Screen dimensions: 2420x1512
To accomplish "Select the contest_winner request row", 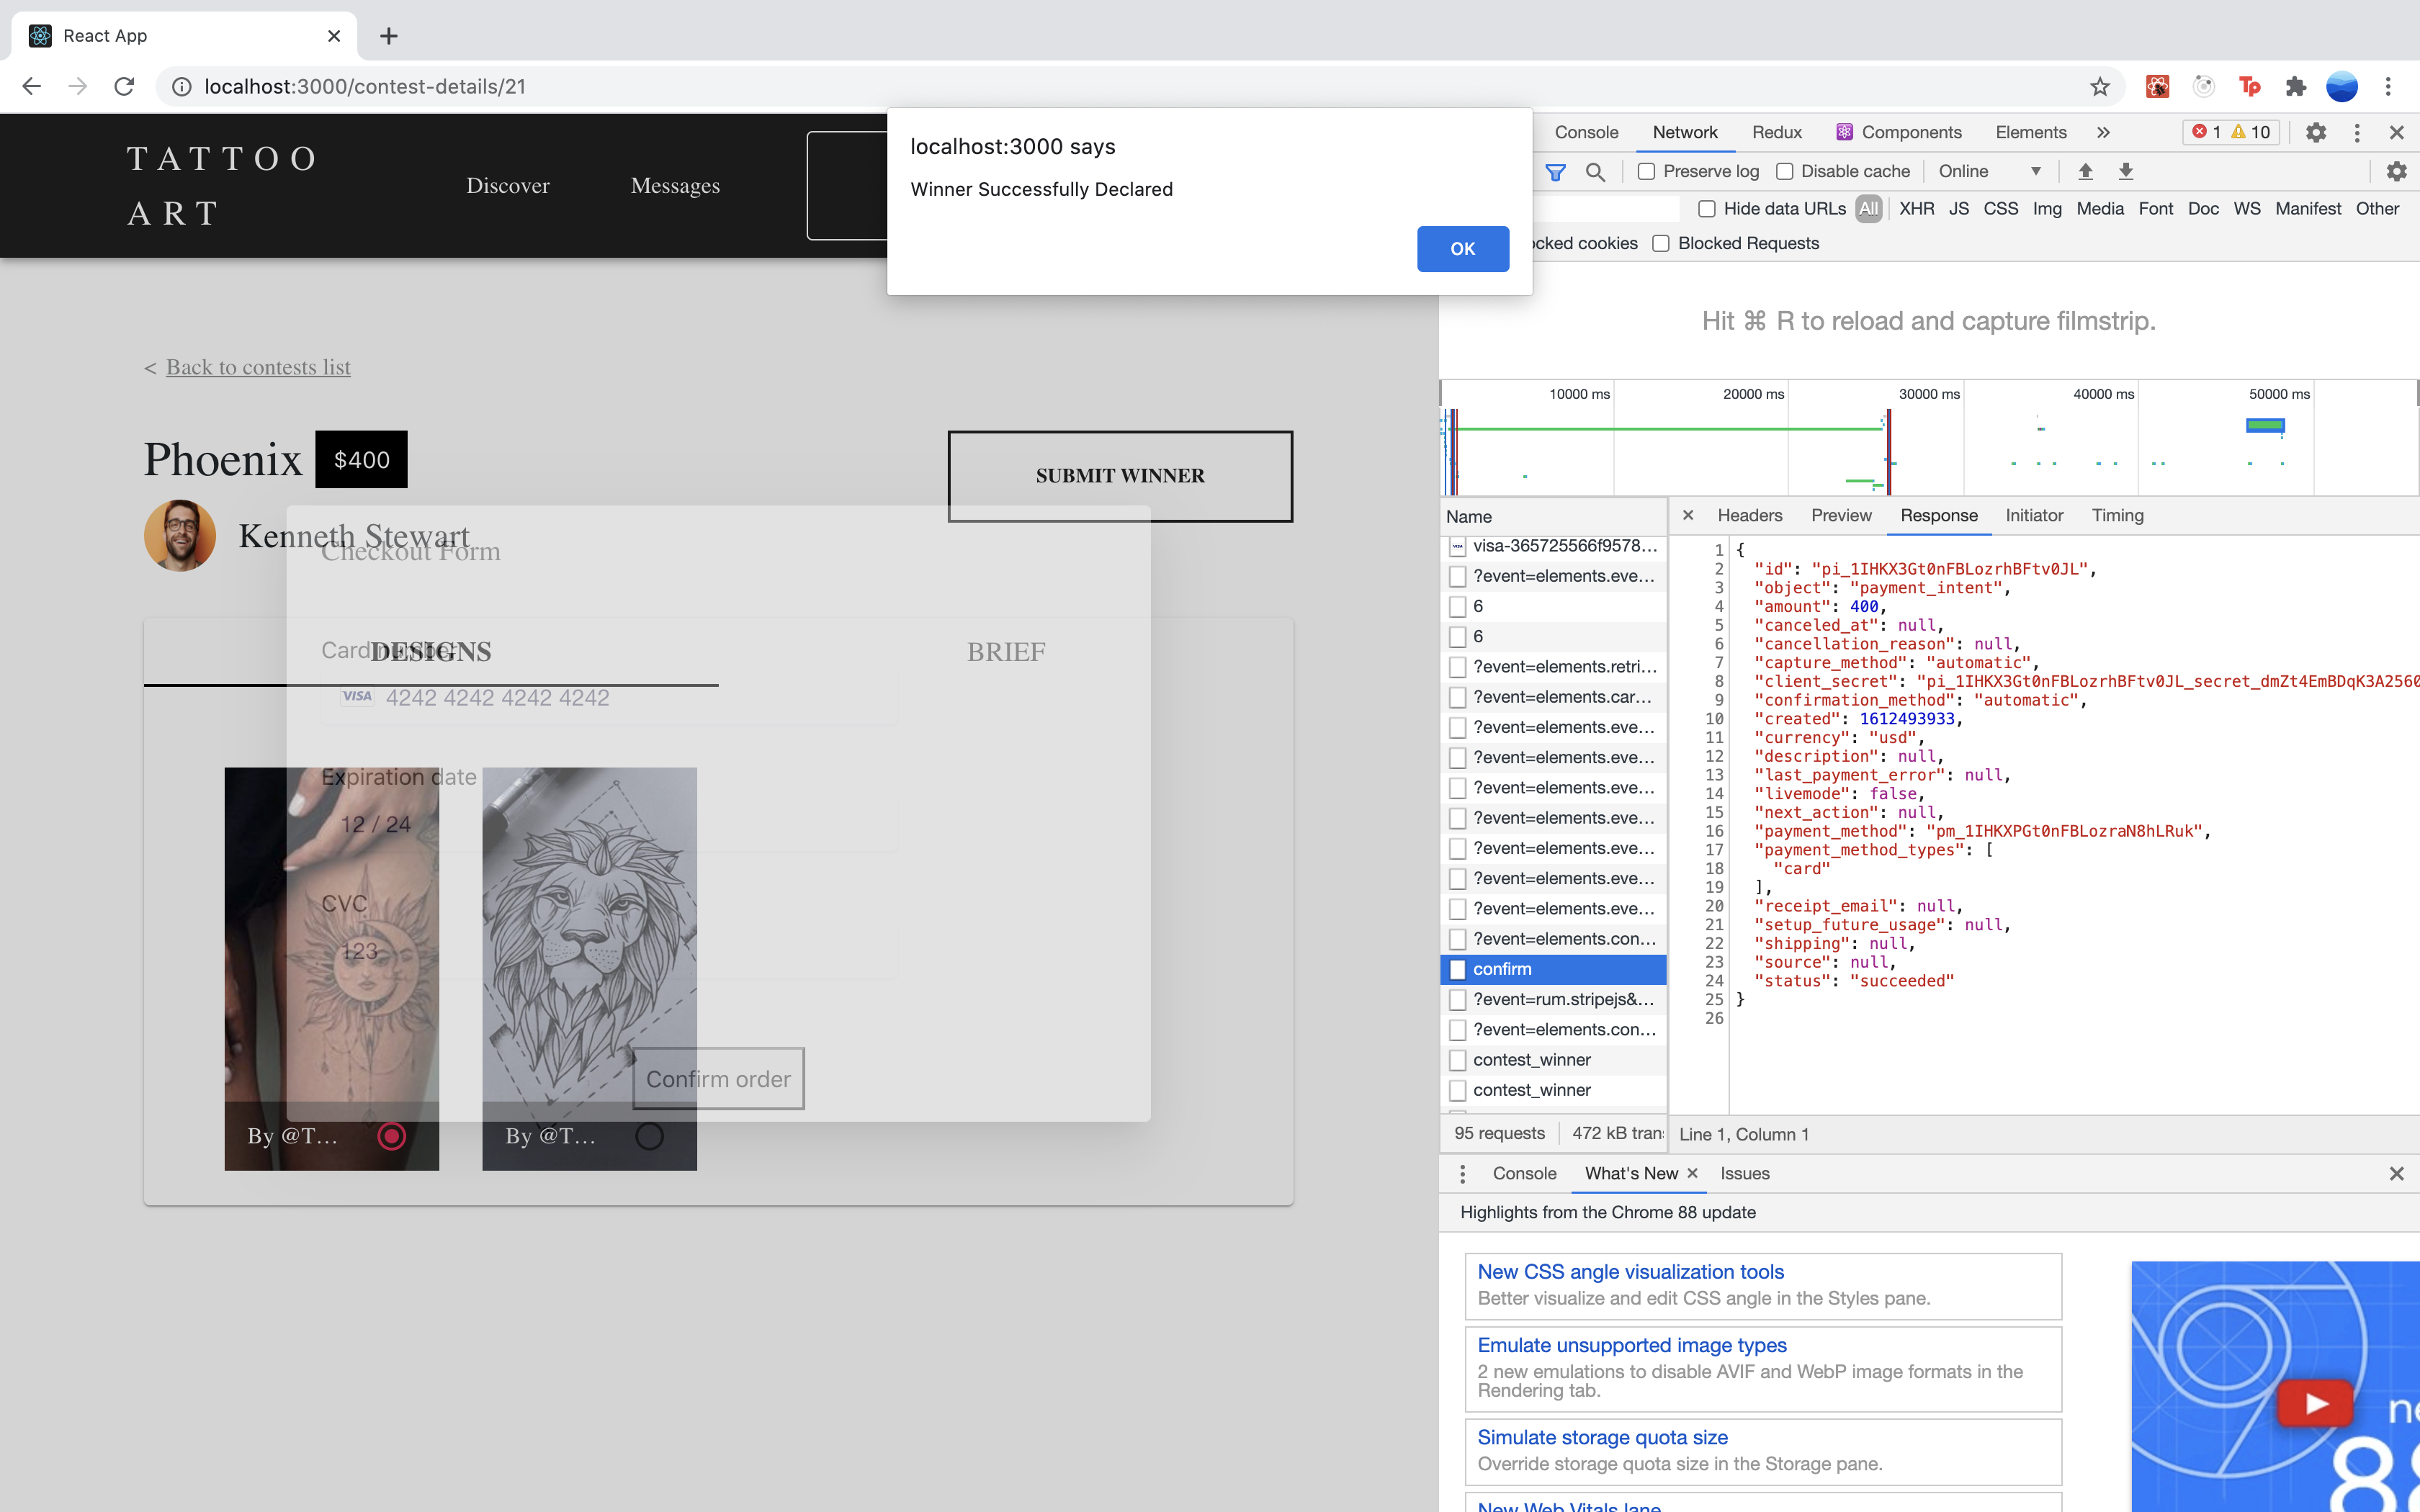I will pos(1531,1059).
